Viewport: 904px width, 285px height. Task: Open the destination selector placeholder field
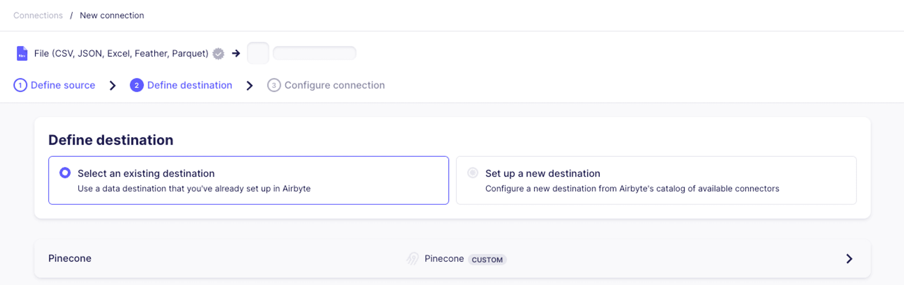pos(314,53)
